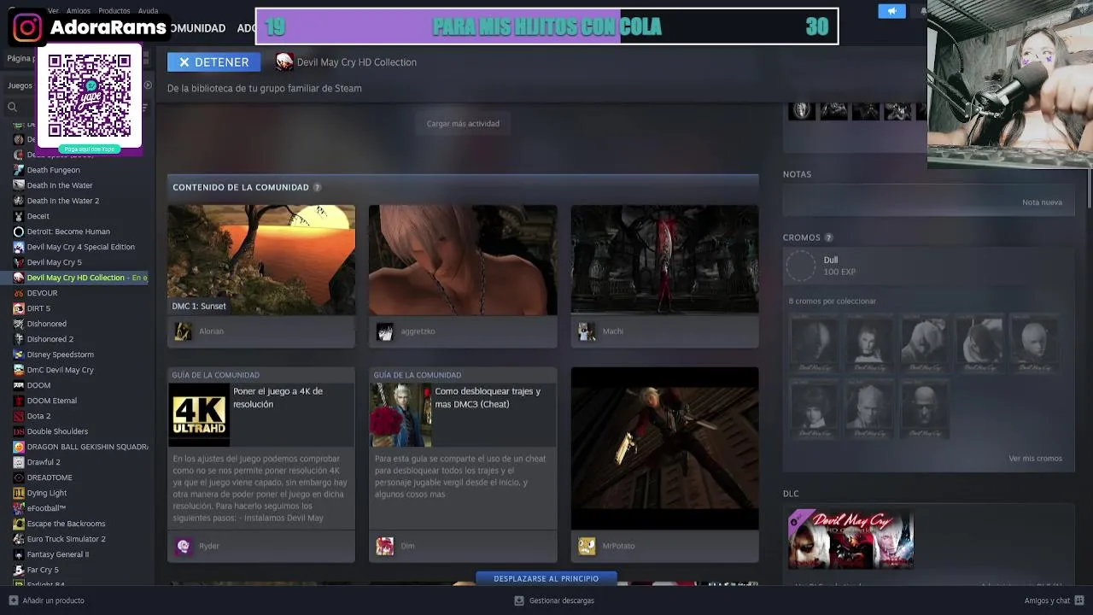Image resolution: width=1093 pixels, height=615 pixels.
Task: Open the DMC 1: Sunset screenshot
Action: pos(261,260)
